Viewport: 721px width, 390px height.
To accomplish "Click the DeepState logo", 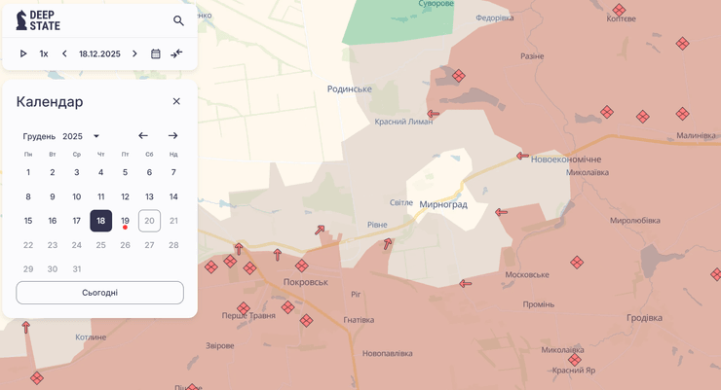I will coord(38,20).
